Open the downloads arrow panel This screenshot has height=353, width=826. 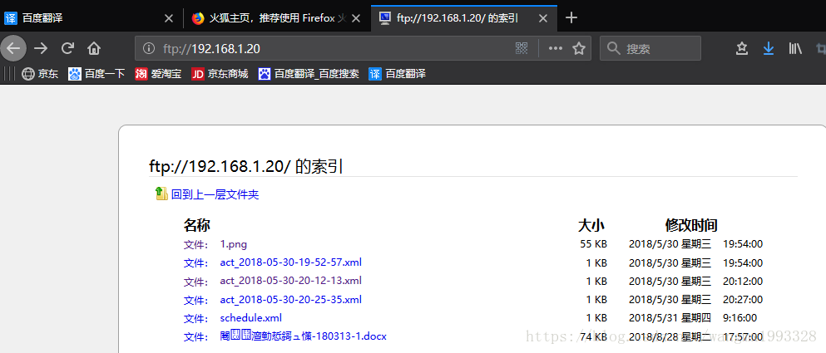(x=769, y=49)
